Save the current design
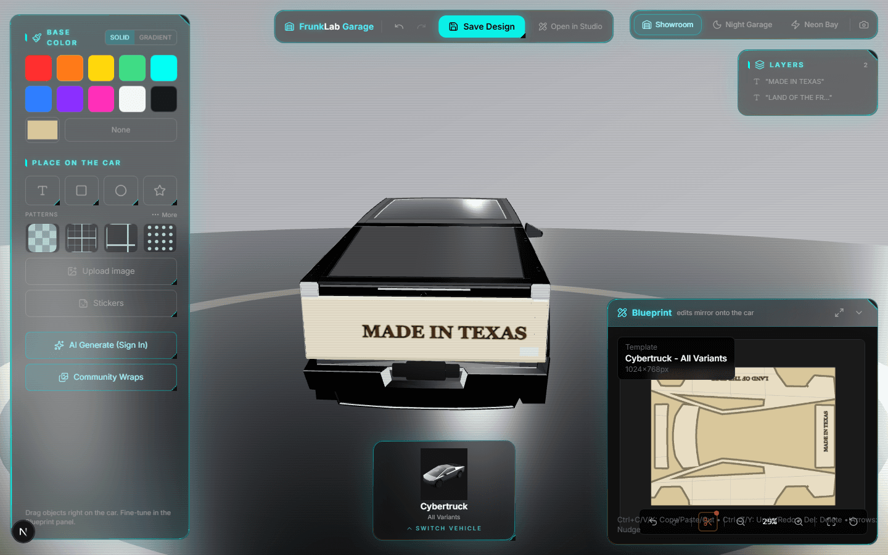Screen dimensions: 888x555 [482, 27]
